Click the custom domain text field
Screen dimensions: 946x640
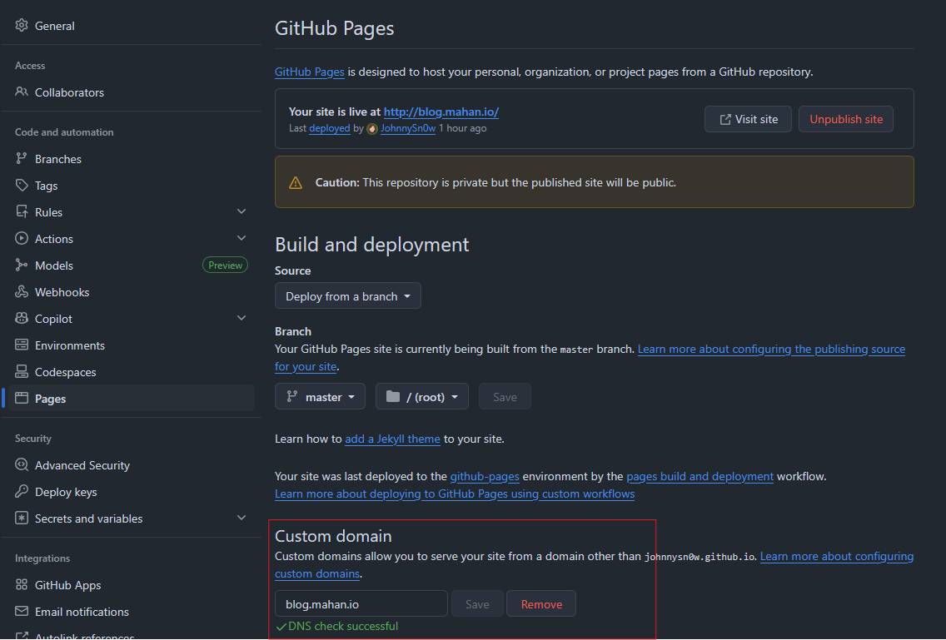tap(361, 604)
